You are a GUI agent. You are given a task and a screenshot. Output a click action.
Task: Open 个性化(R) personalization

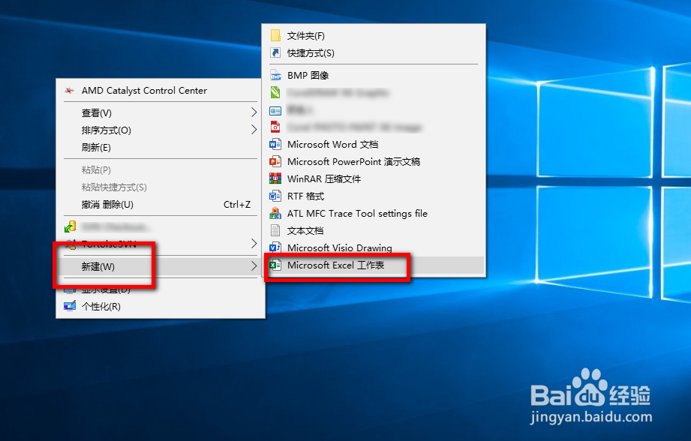click(x=161, y=307)
